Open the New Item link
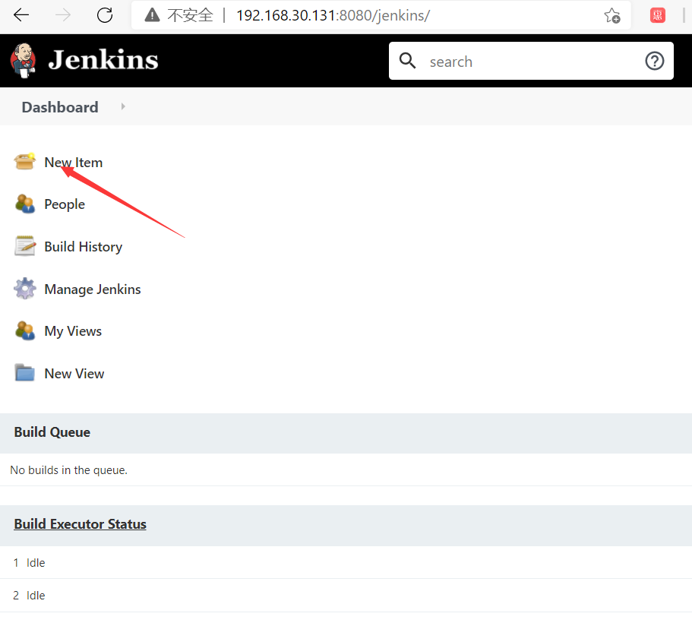Viewport: 692px width, 626px height. (73, 163)
